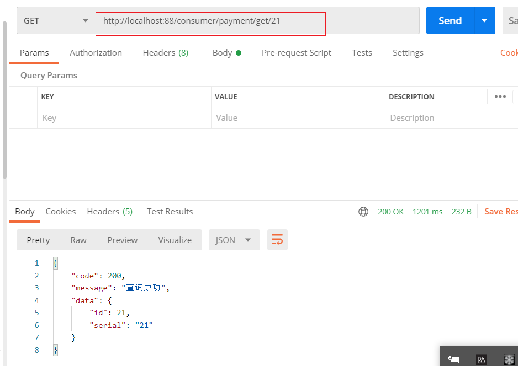The image size is (518, 366).
Task: Click the "data": { line
Action: click(92, 300)
